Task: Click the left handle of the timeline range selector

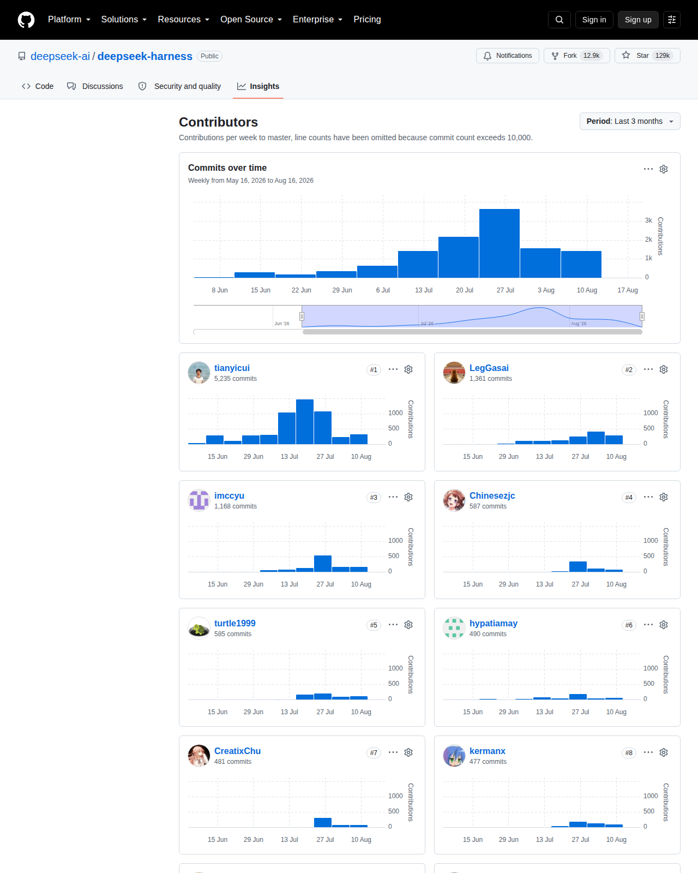Action: point(302,316)
